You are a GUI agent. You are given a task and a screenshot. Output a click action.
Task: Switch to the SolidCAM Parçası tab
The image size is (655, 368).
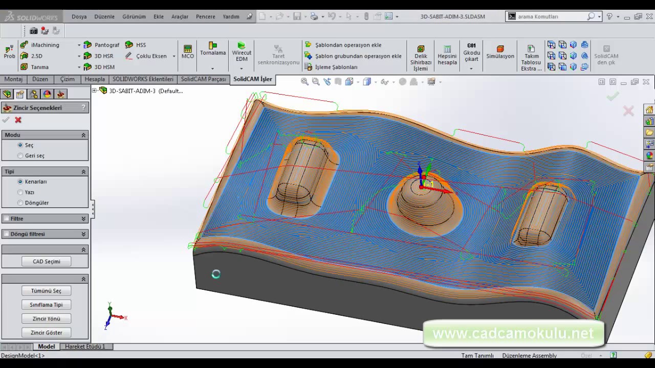pos(203,79)
